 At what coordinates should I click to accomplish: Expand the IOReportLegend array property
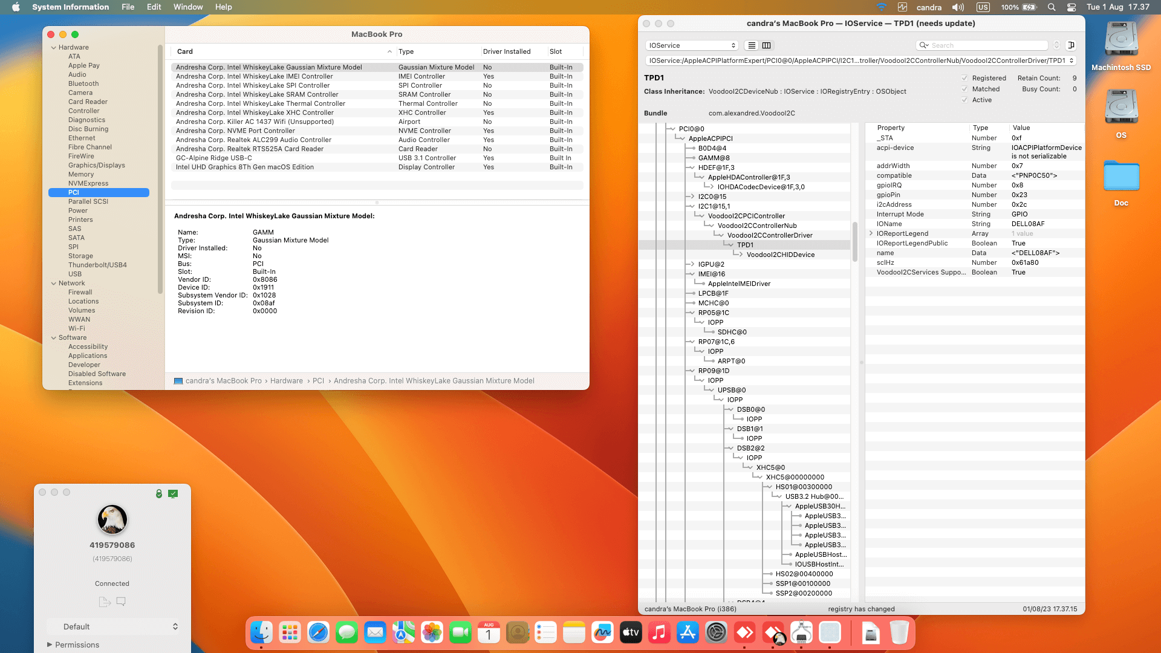point(871,233)
